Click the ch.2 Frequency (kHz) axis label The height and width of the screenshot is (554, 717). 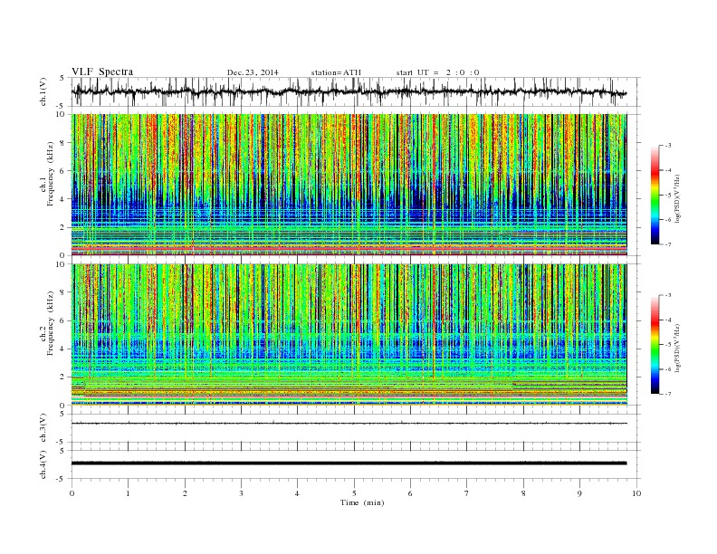click(x=47, y=322)
